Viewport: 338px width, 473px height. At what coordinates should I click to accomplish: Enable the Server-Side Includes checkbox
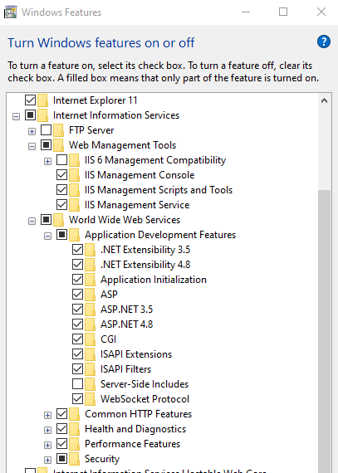pyautogui.click(x=77, y=383)
